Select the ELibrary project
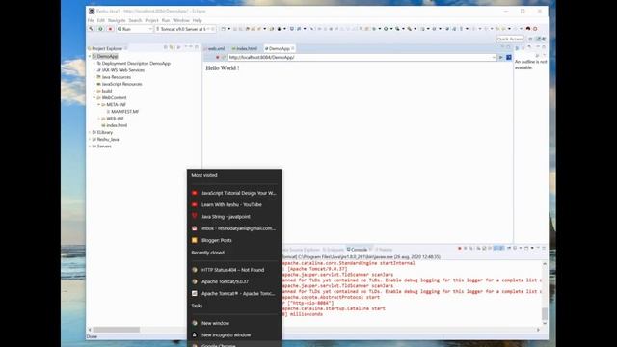 coord(105,133)
